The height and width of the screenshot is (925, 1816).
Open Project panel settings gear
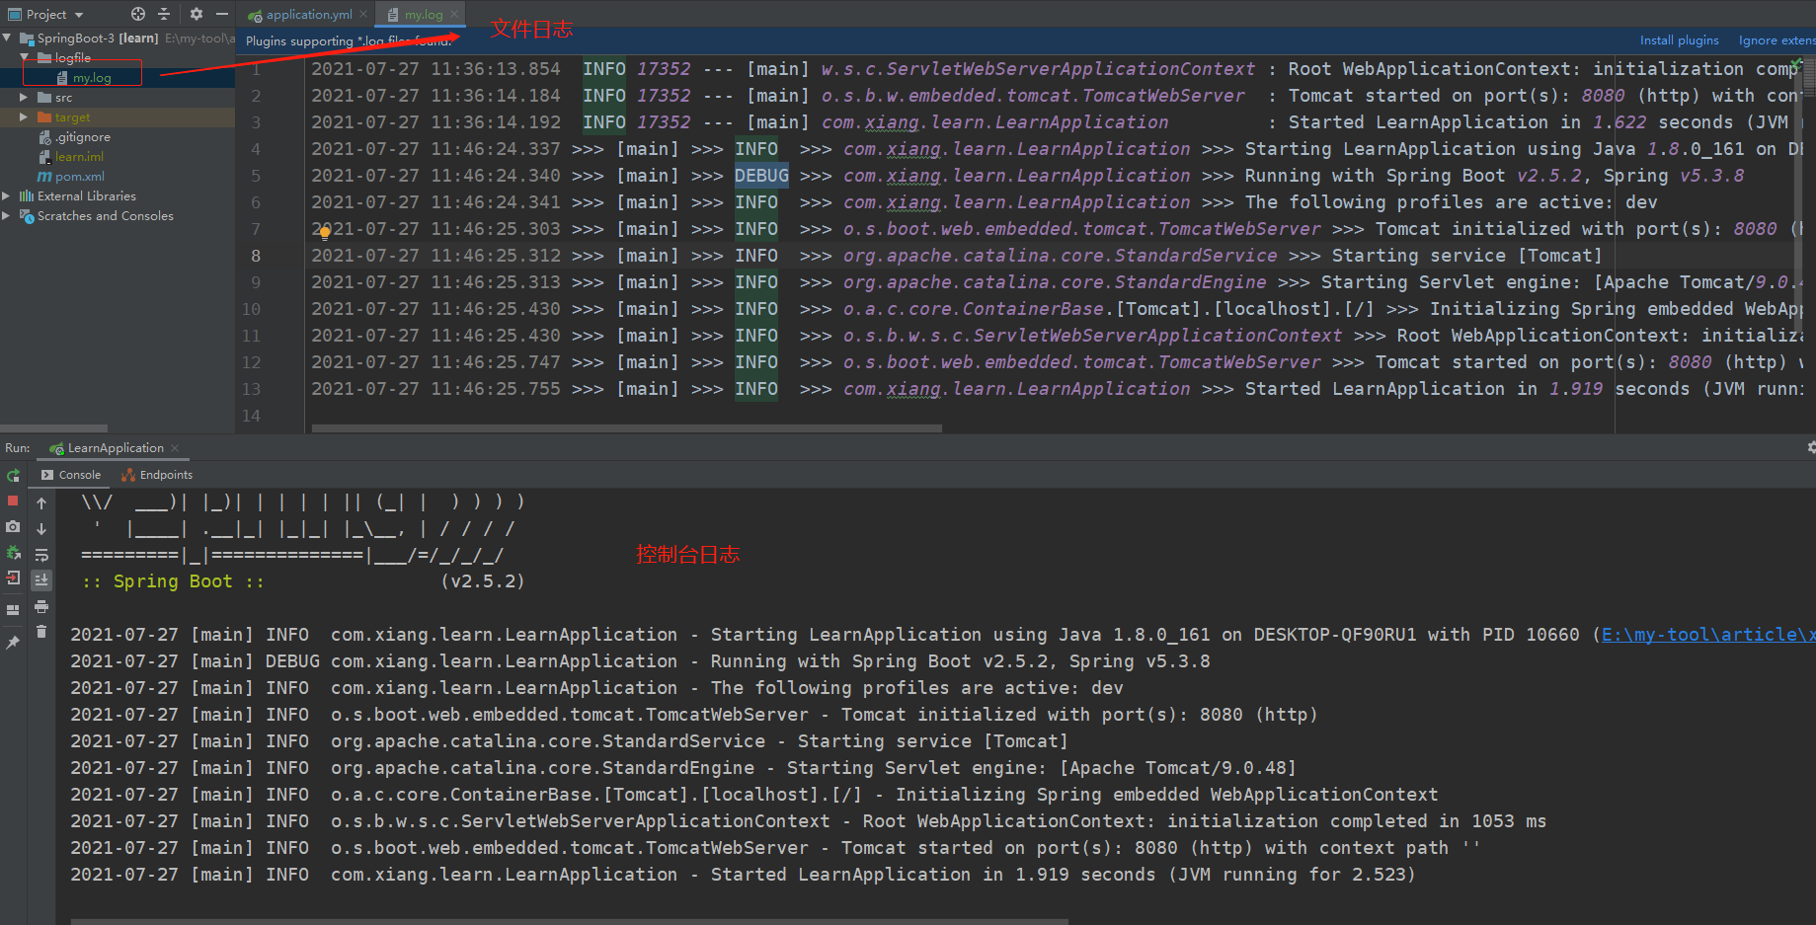pos(196,14)
